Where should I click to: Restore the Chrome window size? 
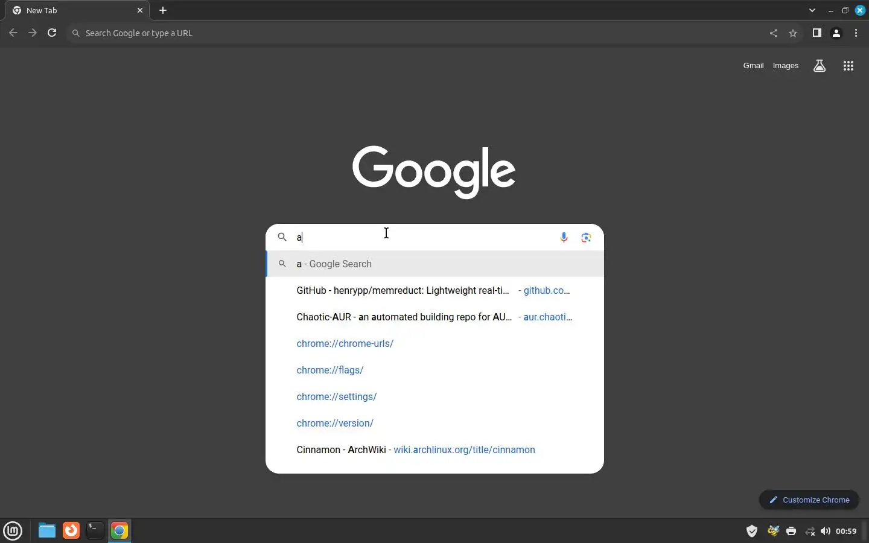coord(845,10)
